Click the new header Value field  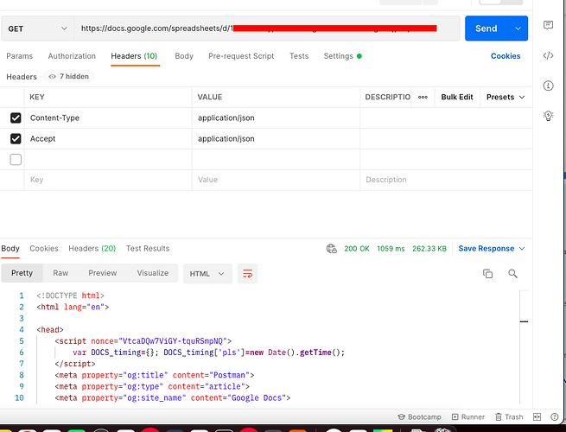tap(276, 180)
